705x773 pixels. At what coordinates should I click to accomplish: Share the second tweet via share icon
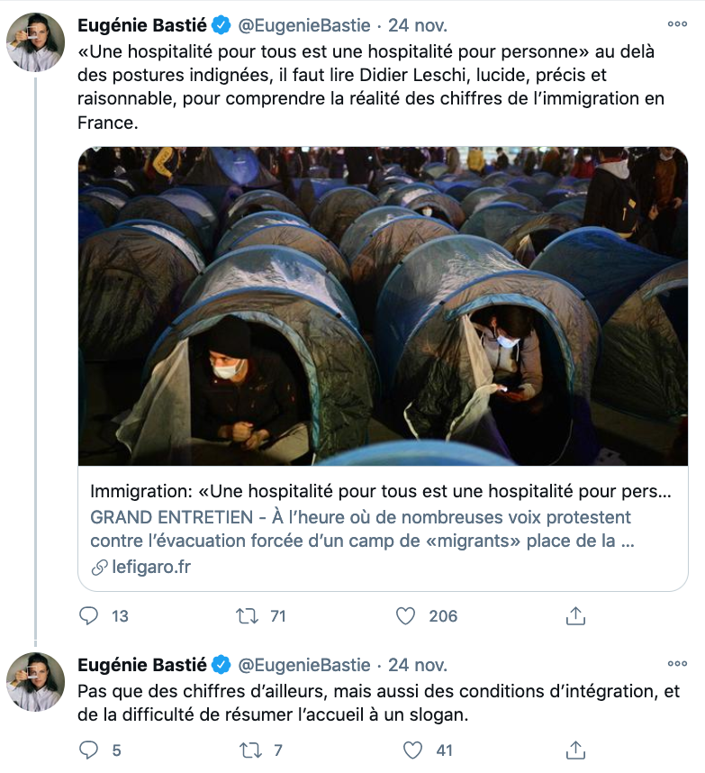[575, 750]
